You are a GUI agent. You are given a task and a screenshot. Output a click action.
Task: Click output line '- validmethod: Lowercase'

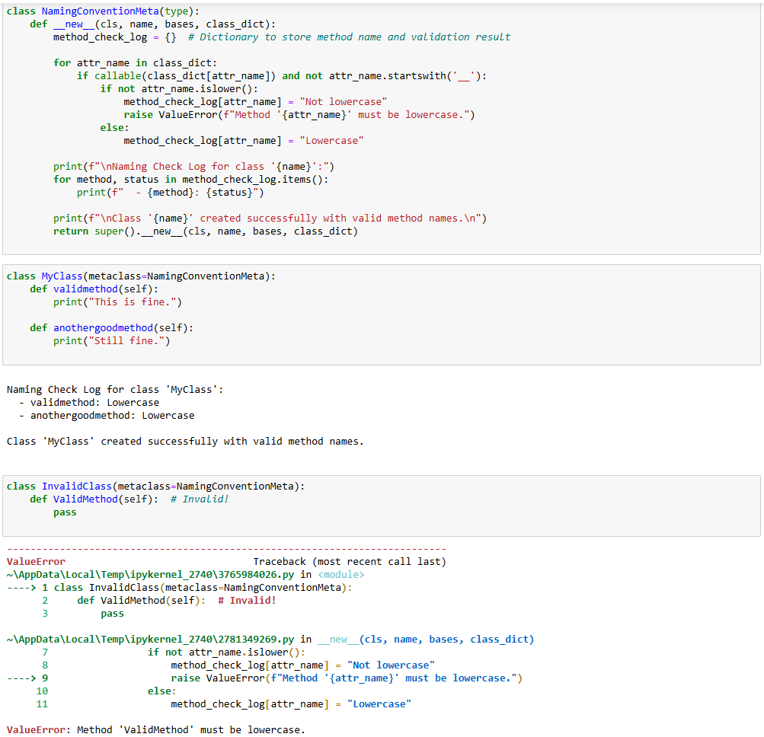pyautogui.click(x=89, y=403)
